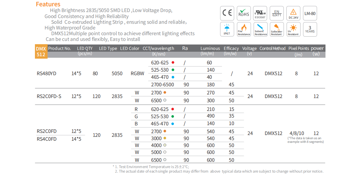
Task: Click the orange DMX 512 label box
Action: [41, 51]
